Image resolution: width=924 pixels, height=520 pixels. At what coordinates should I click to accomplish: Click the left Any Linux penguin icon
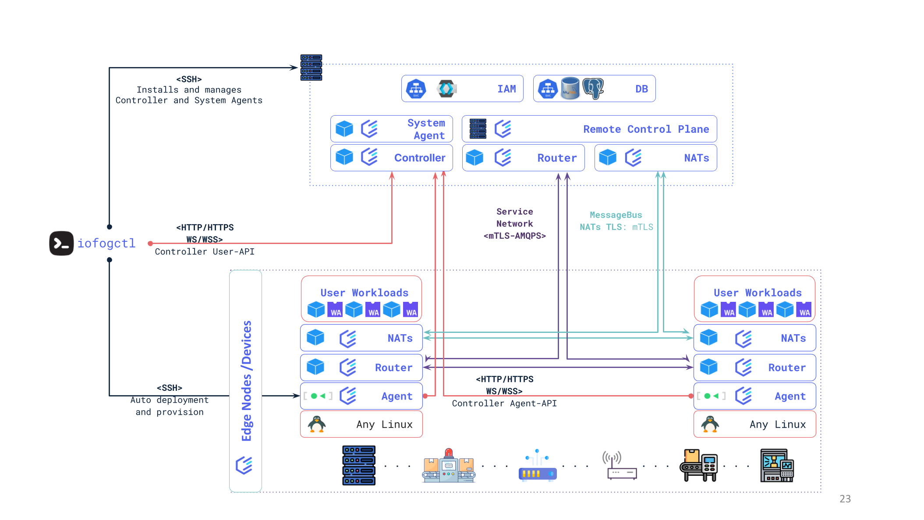pos(316,424)
